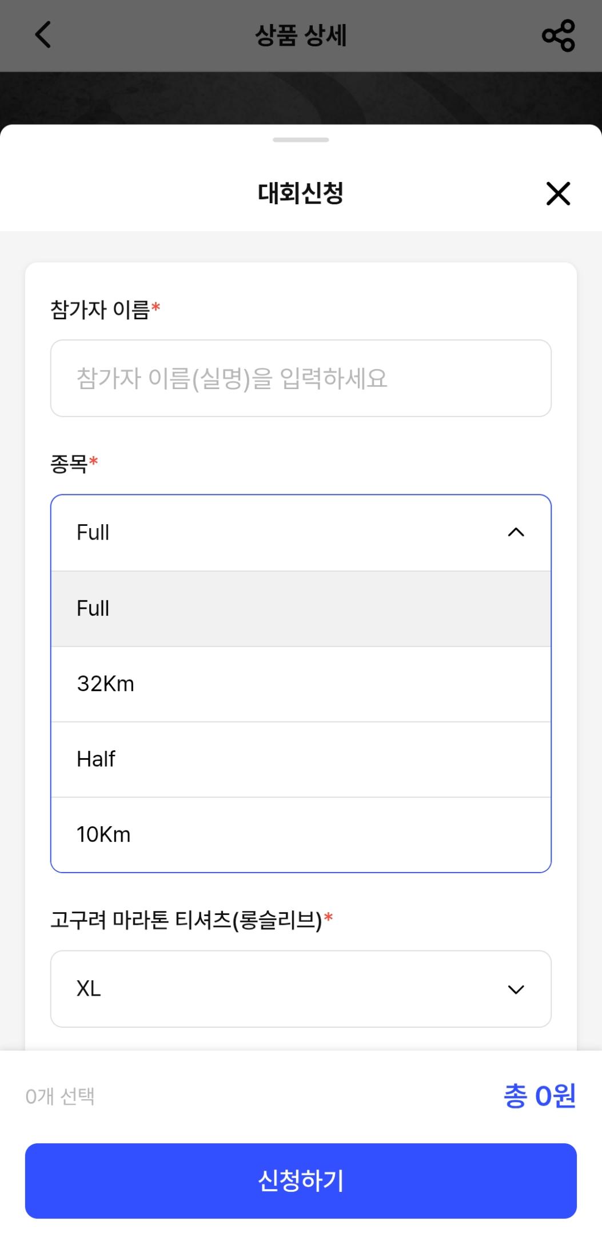Choose the 32Km race option
Viewport: 602px width, 1236px height.
[301, 683]
